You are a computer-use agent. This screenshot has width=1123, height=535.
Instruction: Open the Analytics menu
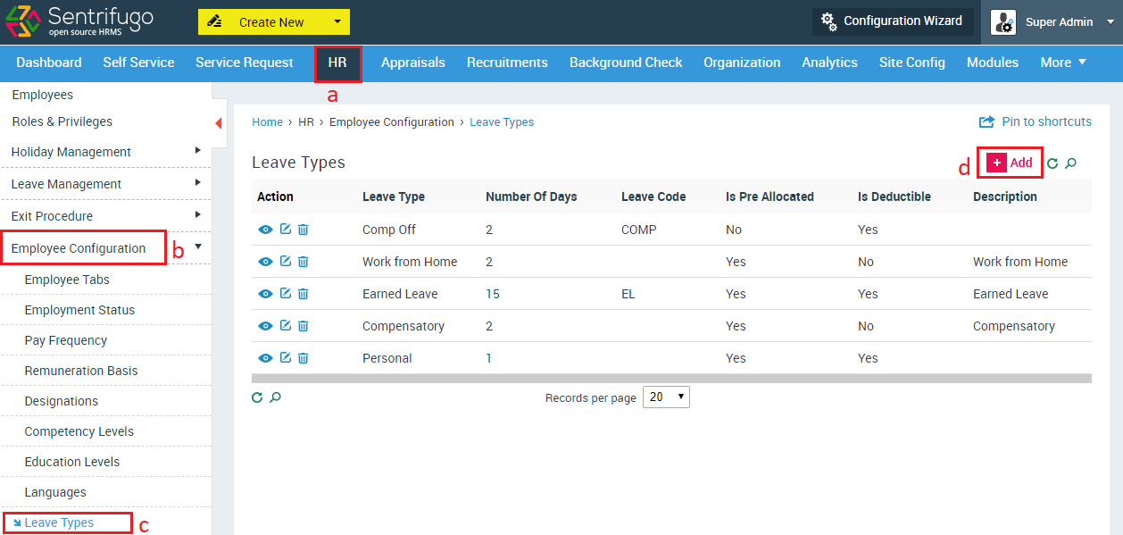click(829, 63)
